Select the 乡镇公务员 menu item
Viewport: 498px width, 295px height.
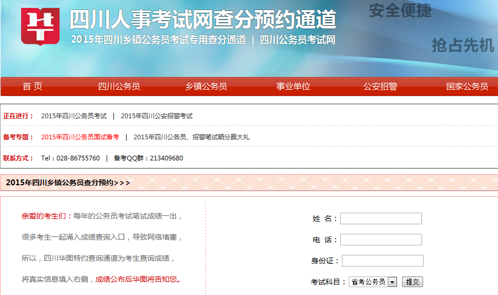(206, 87)
